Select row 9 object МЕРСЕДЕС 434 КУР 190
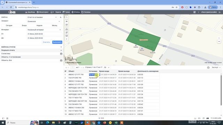 pos(78,101)
